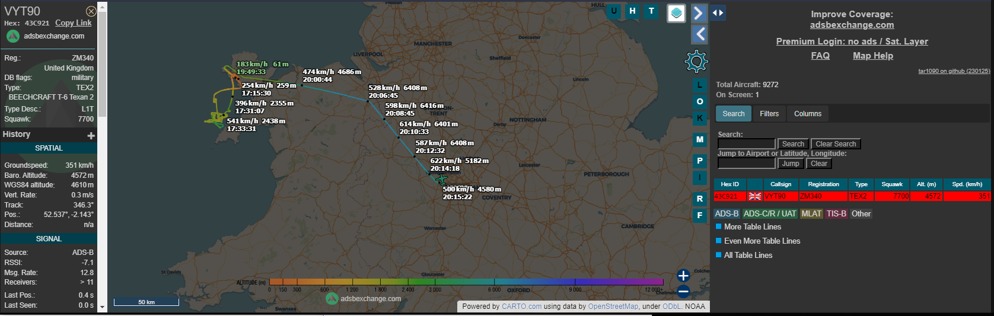Image resolution: width=994 pixels, height=316 pixels.
Task: Click the Search button
Action: point(793,144)
